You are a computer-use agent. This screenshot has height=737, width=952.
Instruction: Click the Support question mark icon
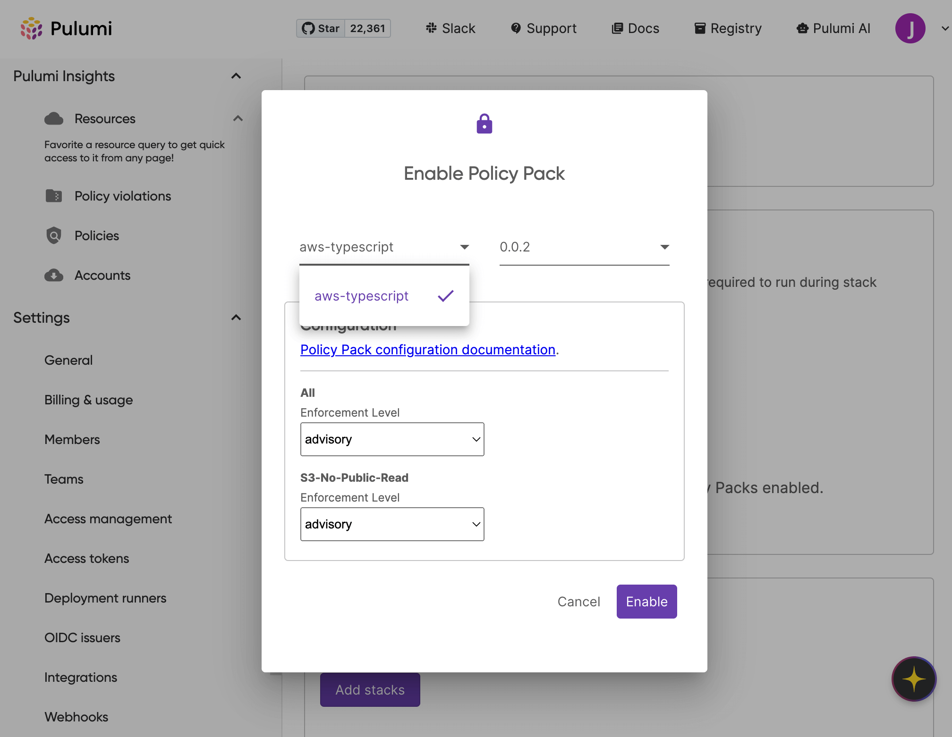(516, 28)
